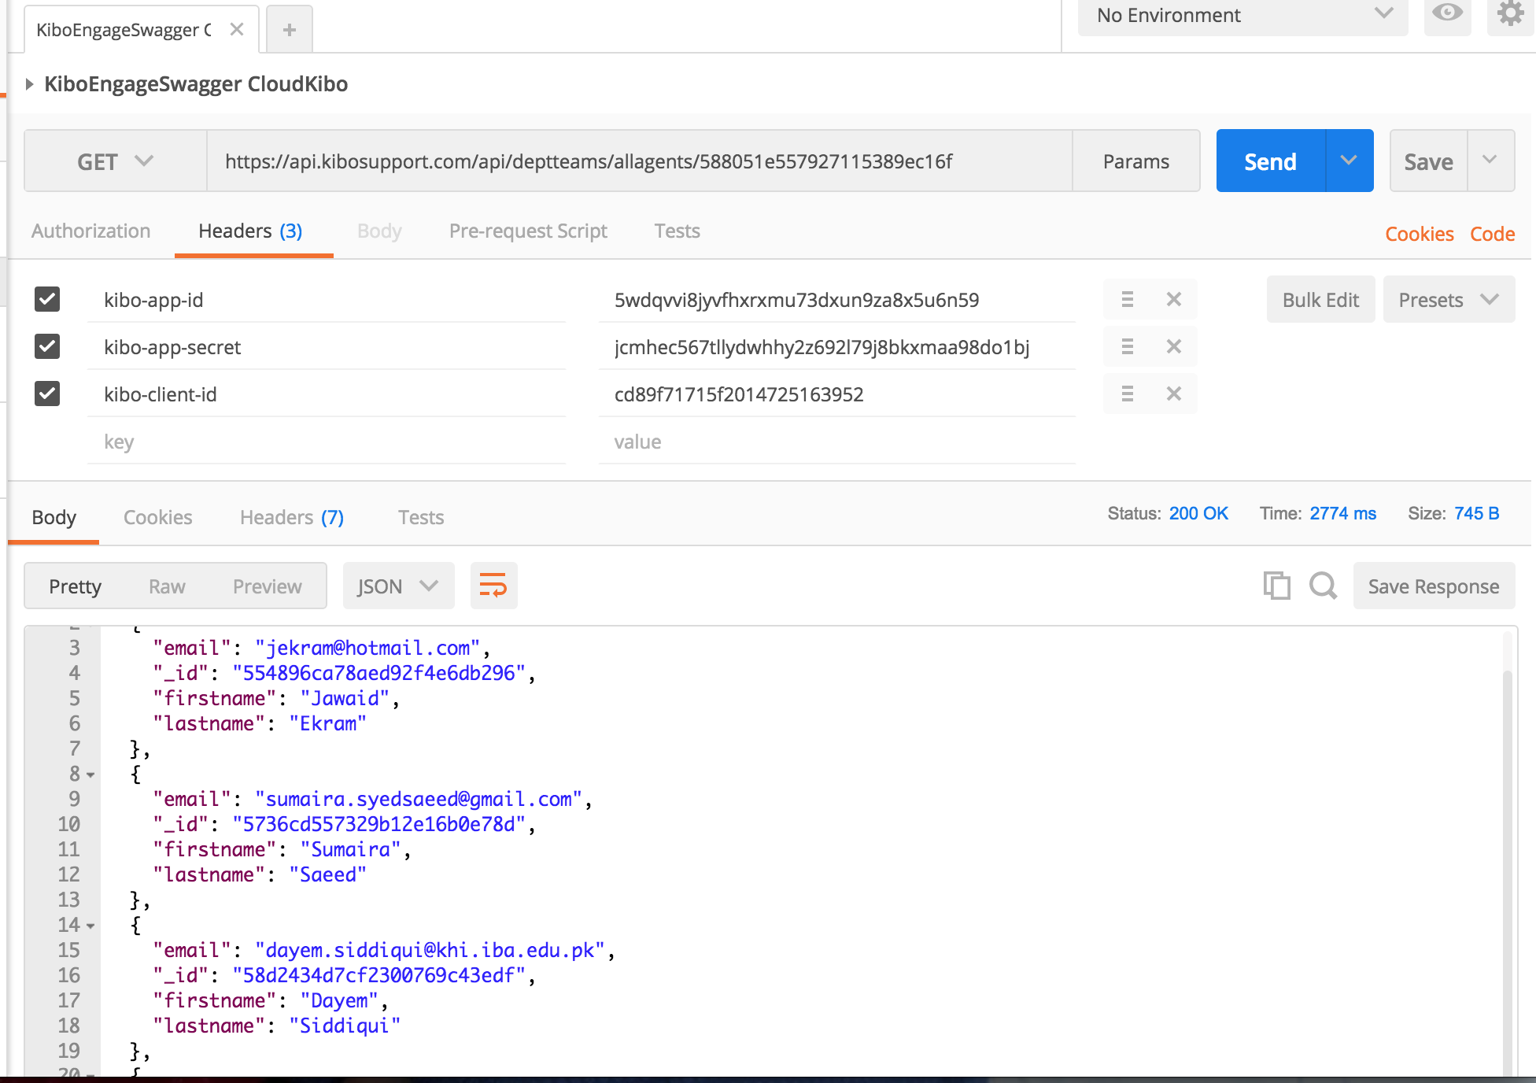Open the No Environment selector
Image resolution: width=1536 pixels, height=1083 pixels.
(x=1243, y=16)
